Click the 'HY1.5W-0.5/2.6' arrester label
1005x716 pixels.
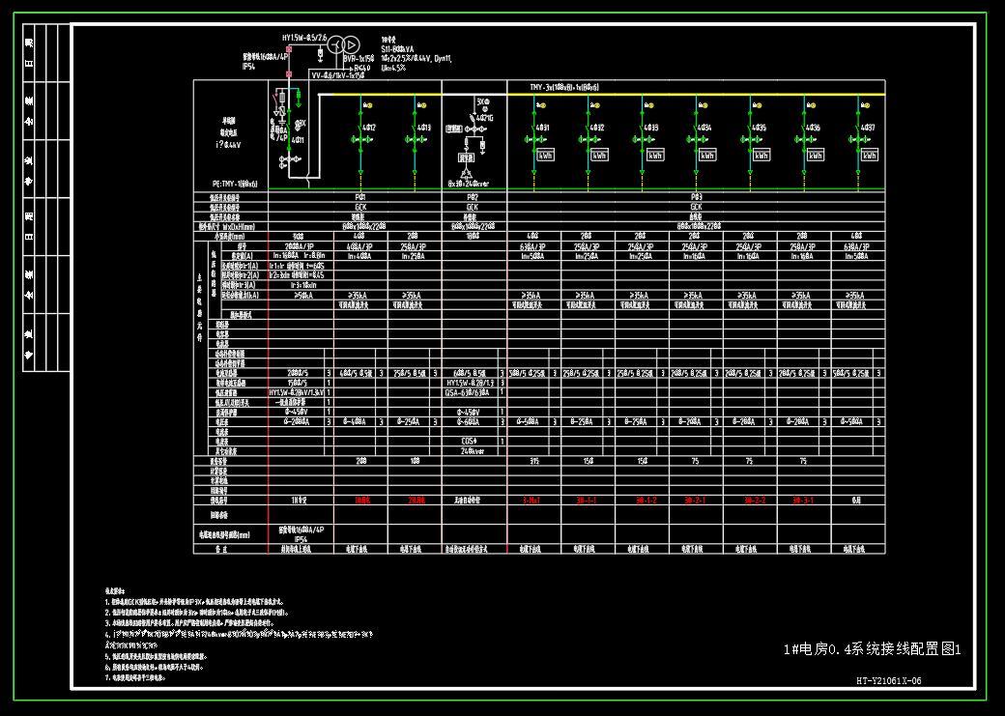click(x=304, y=38)
